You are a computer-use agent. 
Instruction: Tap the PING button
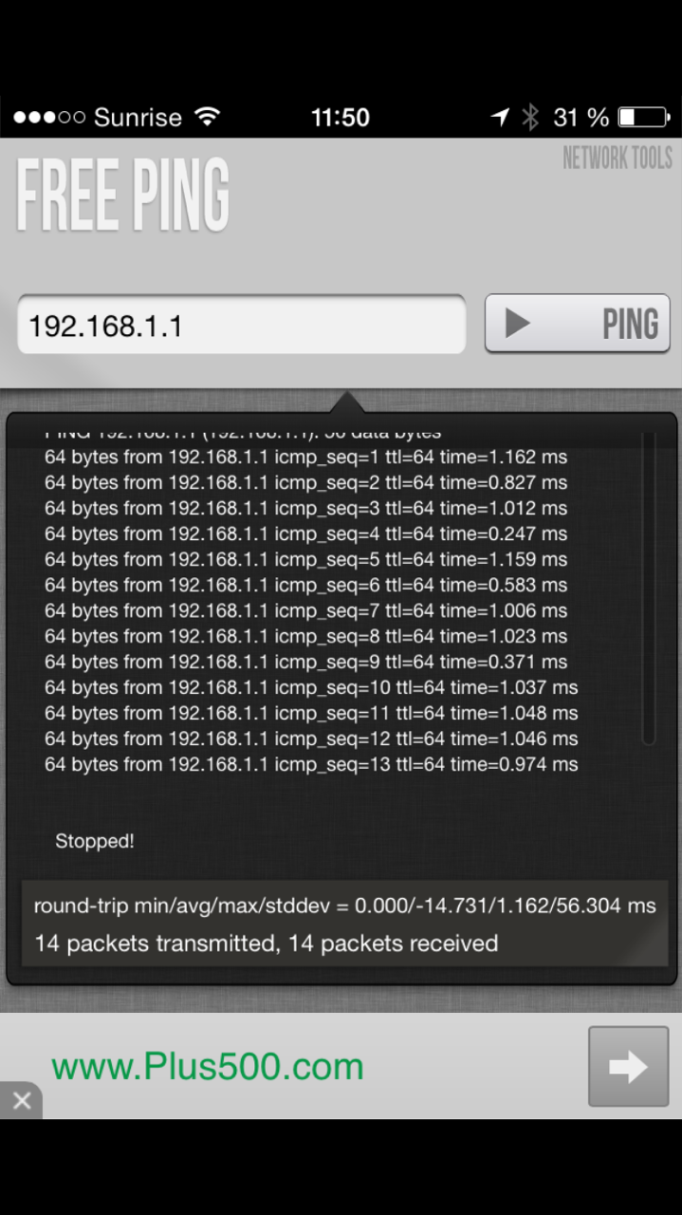(x=578, y=324)
